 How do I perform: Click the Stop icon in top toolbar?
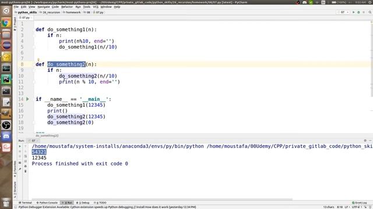pos(364,12)
